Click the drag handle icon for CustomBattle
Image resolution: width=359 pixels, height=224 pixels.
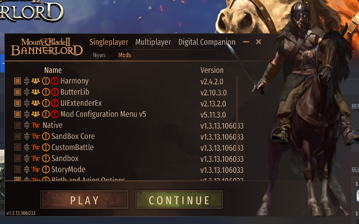coord(27,147)
